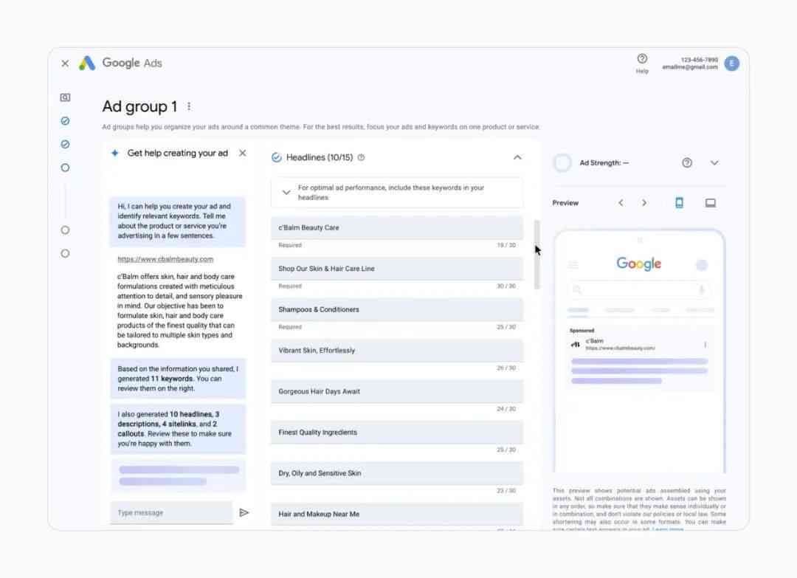
Task: Edit the Vibrant Skin, Effortlessly headline
Action: pos(397,350)
